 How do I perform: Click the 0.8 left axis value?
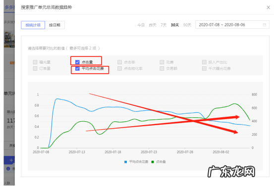click(37, 105)
